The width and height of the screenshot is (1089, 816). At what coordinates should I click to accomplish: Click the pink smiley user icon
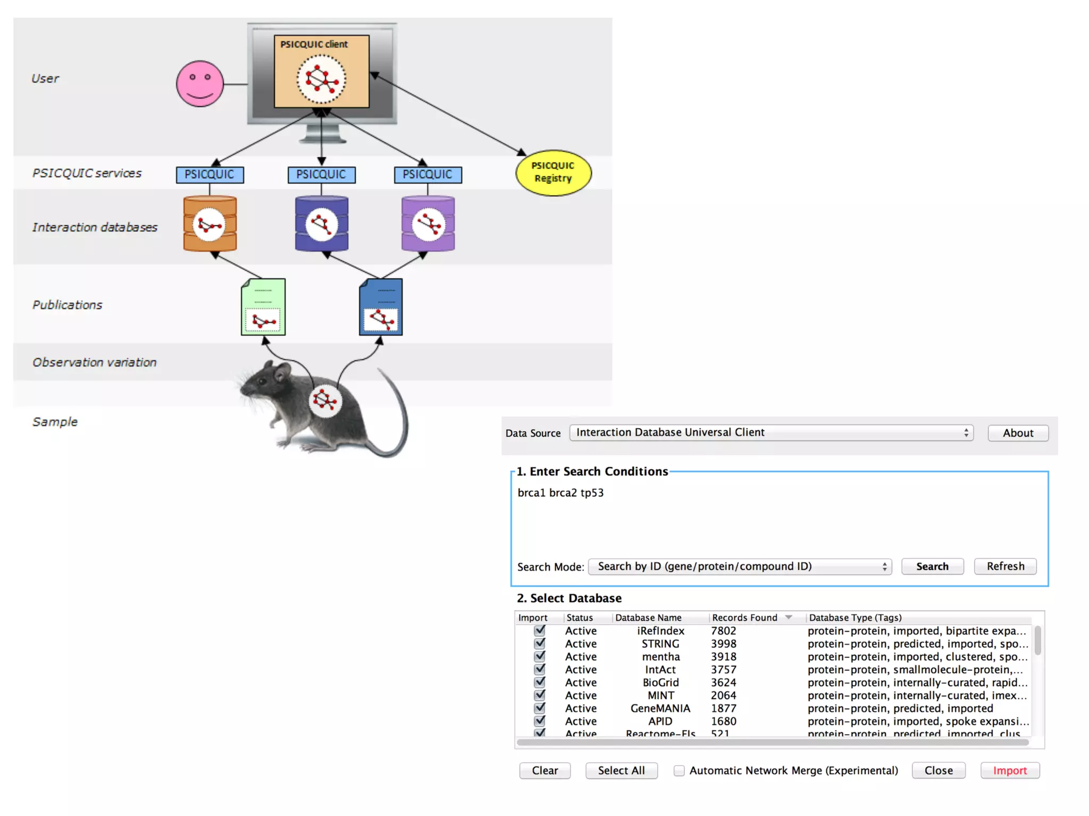[x=200, y=84]
